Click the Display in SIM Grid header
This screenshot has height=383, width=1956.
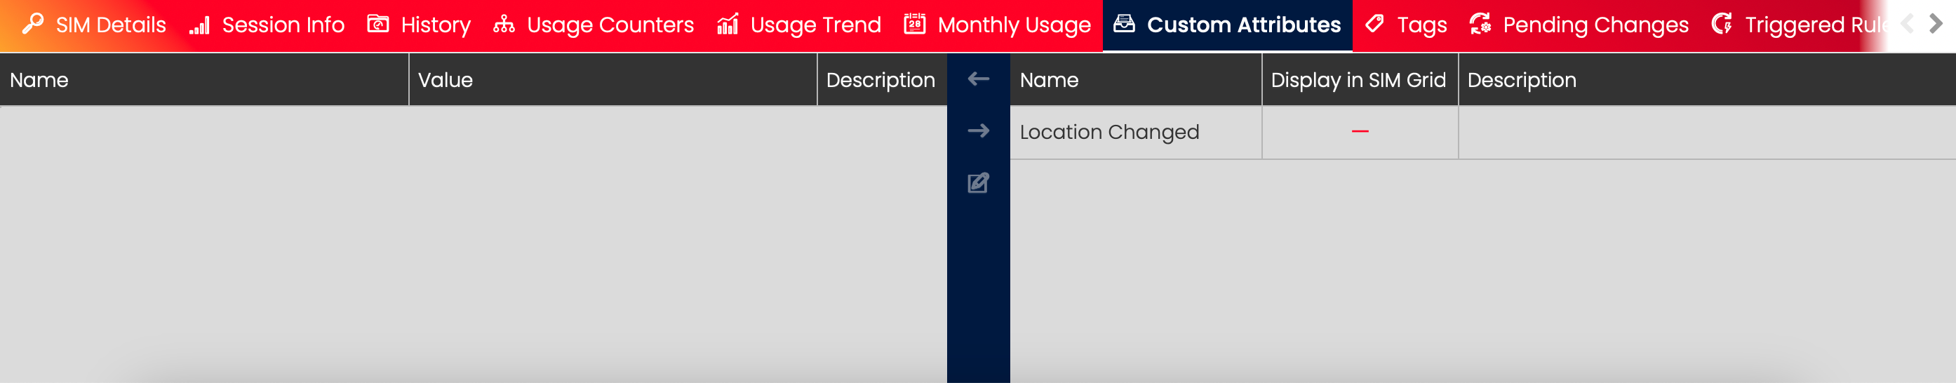(1358, 80)
